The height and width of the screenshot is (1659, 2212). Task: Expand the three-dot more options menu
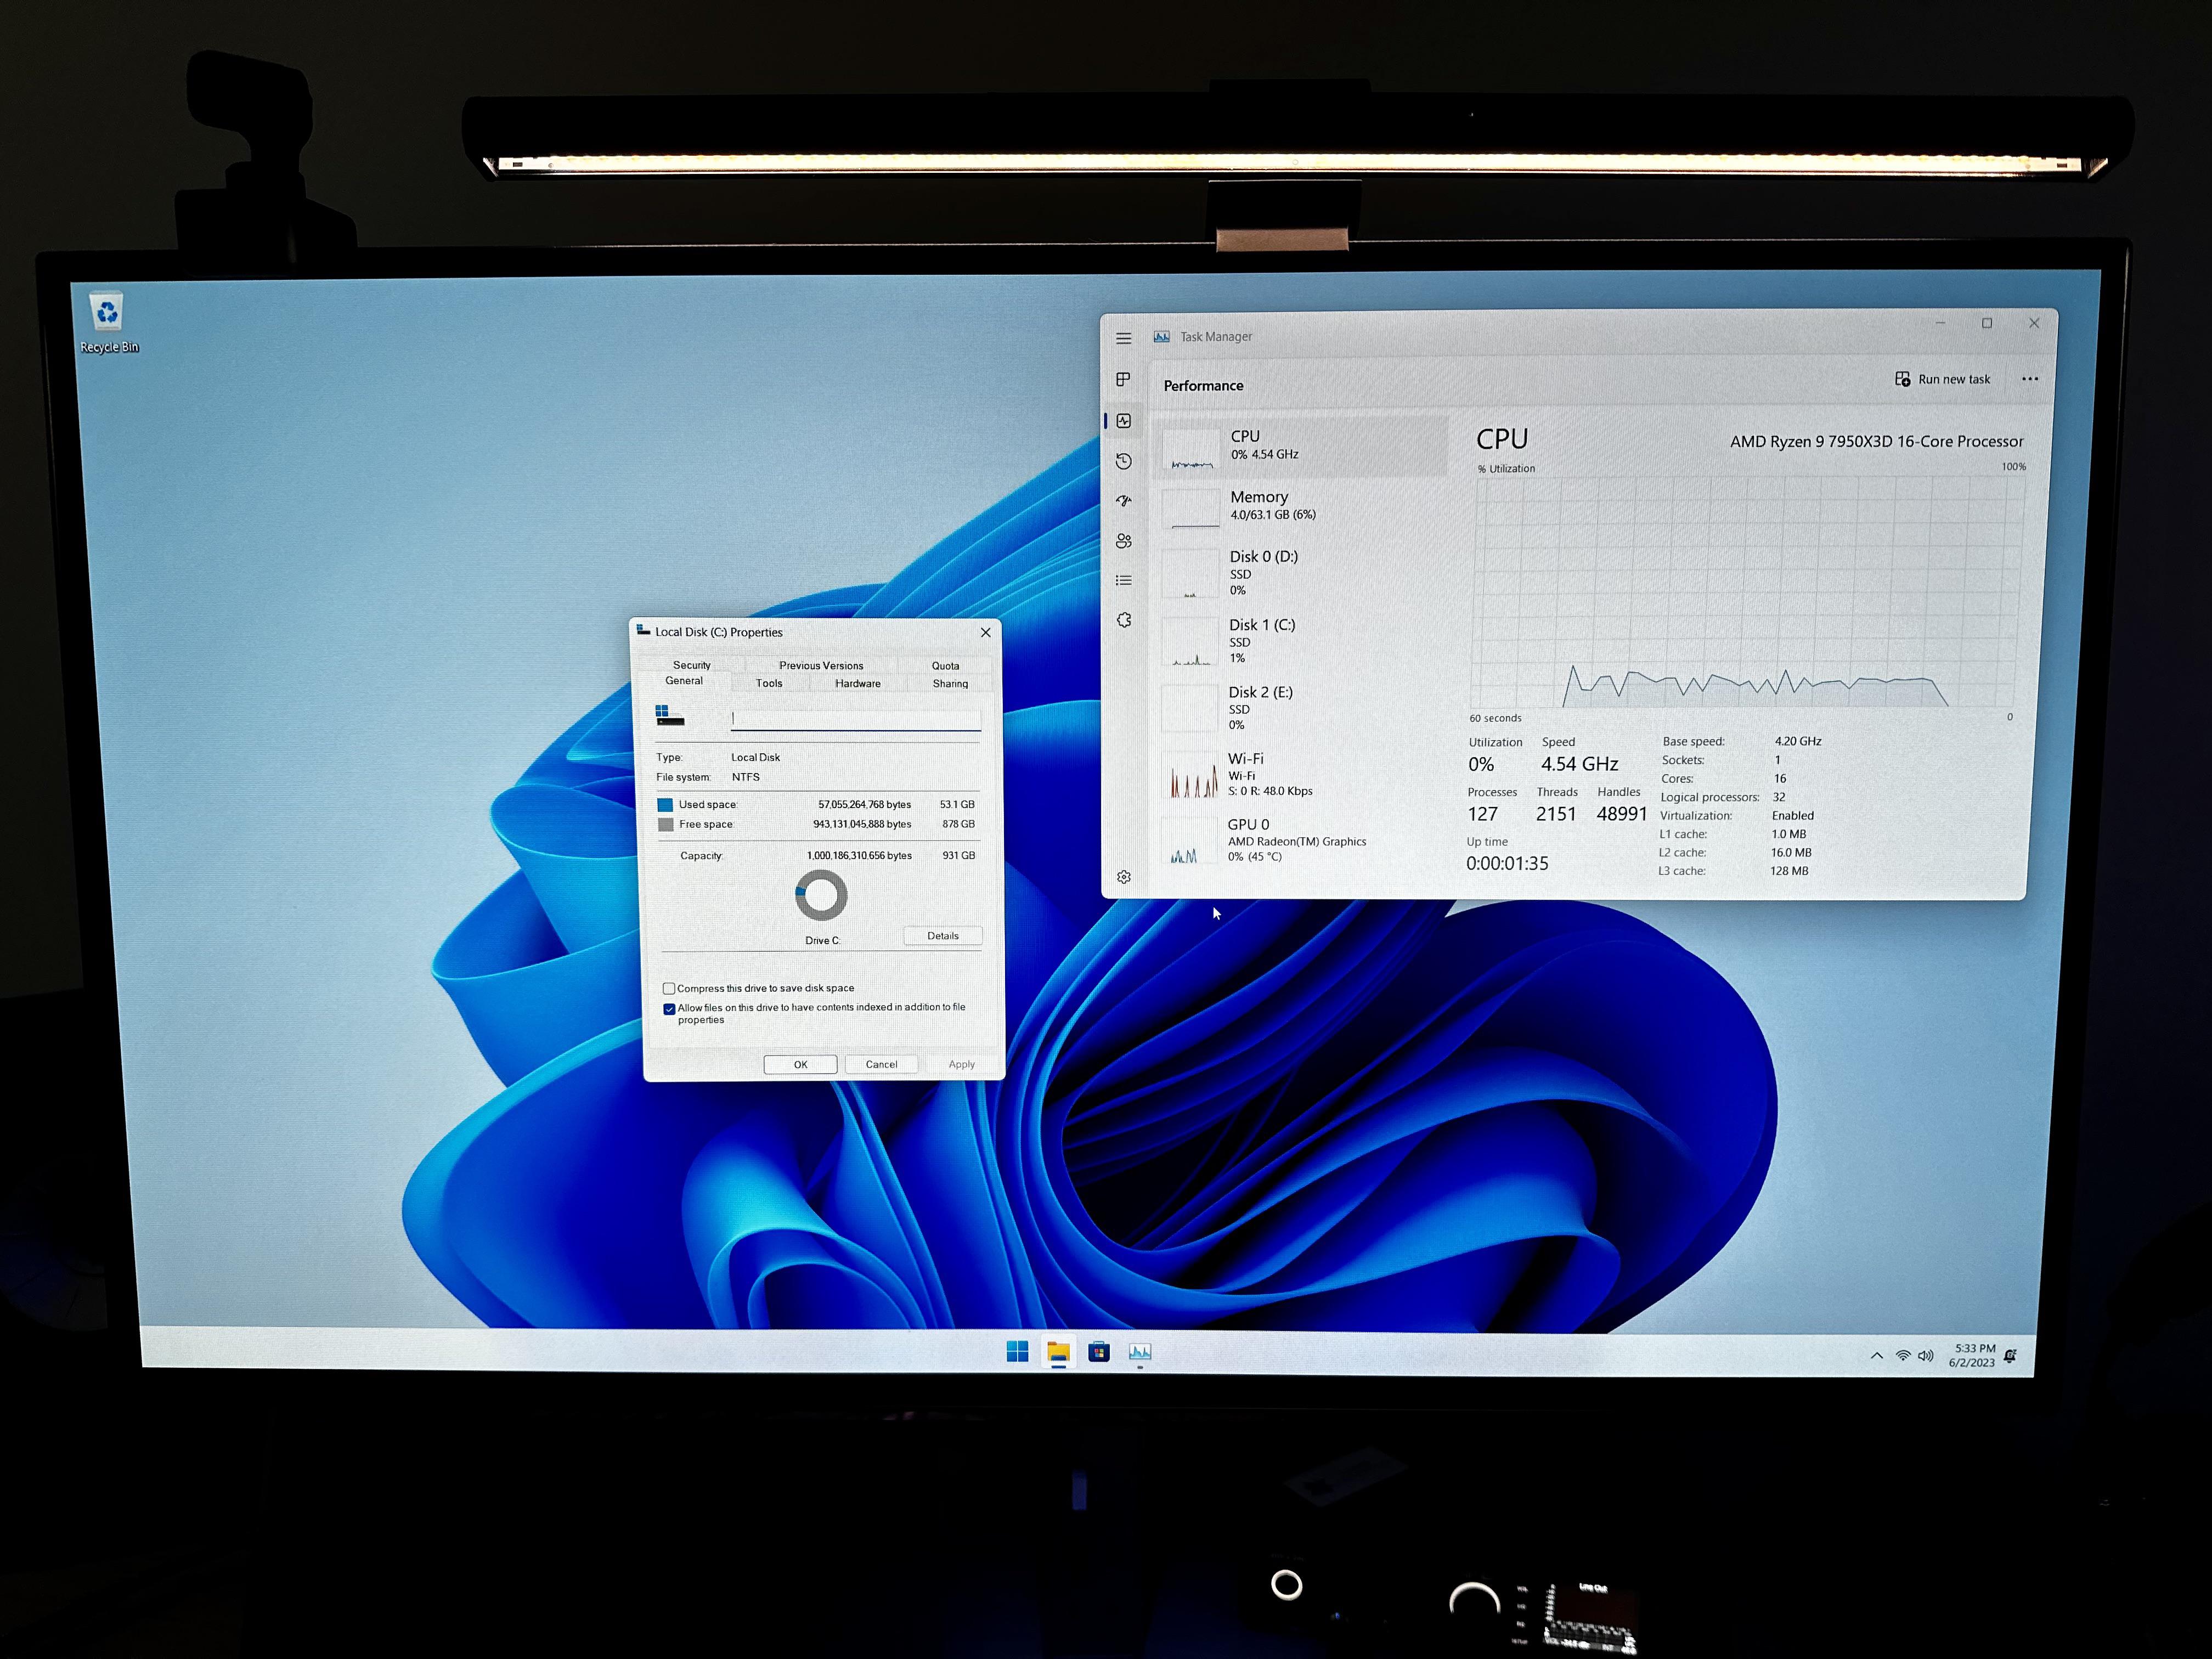point(2029,379)
